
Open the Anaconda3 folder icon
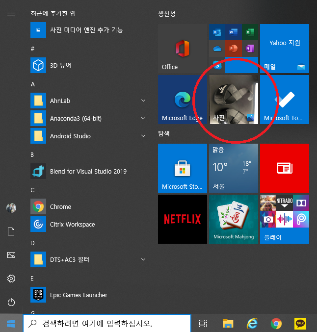pyautogui.click(x=38, y=118)
